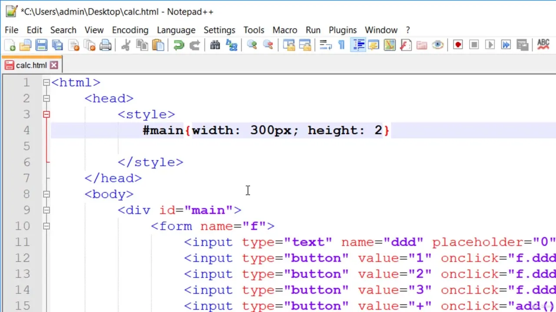Toggle Show All Characters pilcrow icon

coord(341,45)
